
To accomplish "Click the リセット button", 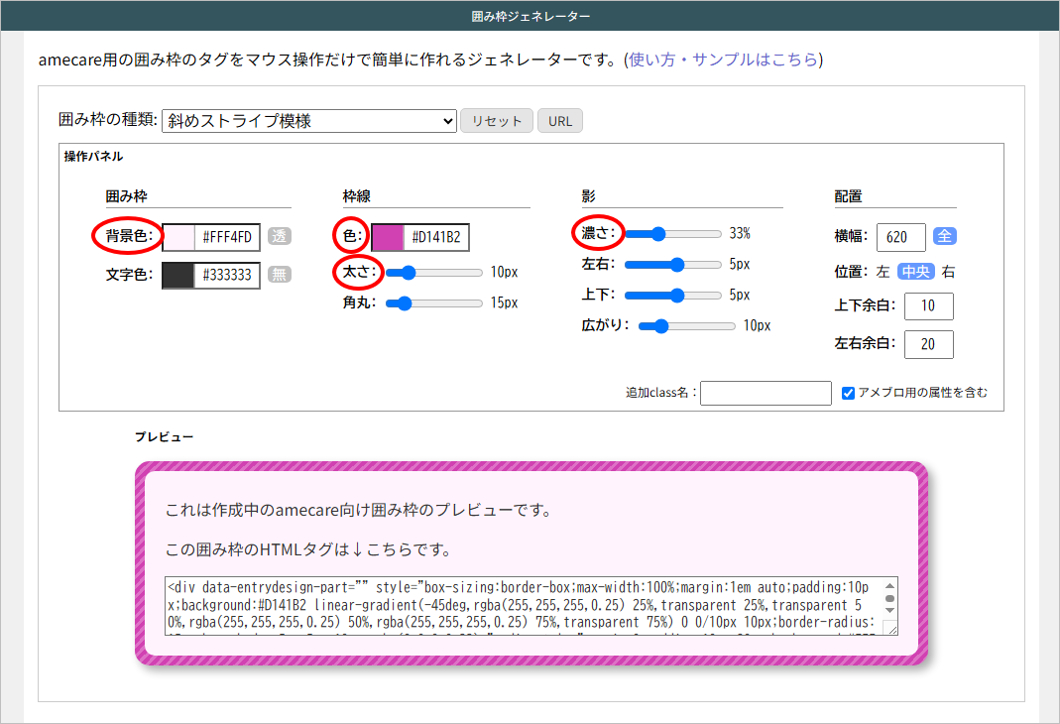I will point(497,121).
